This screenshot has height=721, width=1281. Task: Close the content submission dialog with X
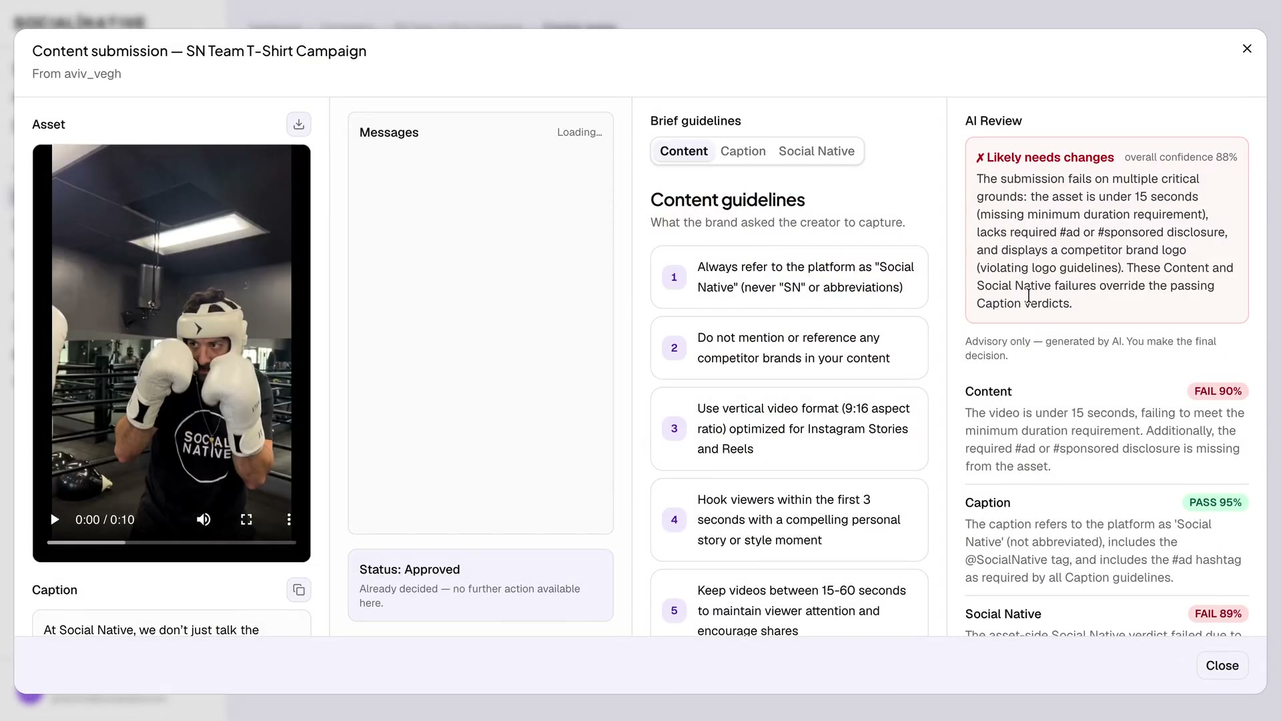click(x=1247, y=49)
